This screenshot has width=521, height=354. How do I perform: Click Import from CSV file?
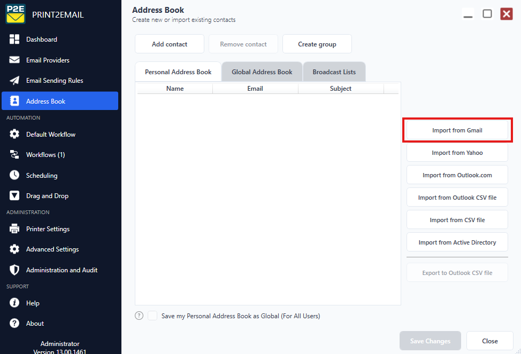(457, 219)
